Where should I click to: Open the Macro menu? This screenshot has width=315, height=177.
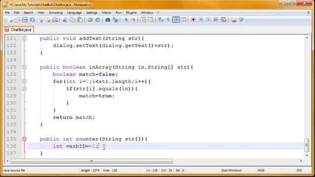point(106,13)
